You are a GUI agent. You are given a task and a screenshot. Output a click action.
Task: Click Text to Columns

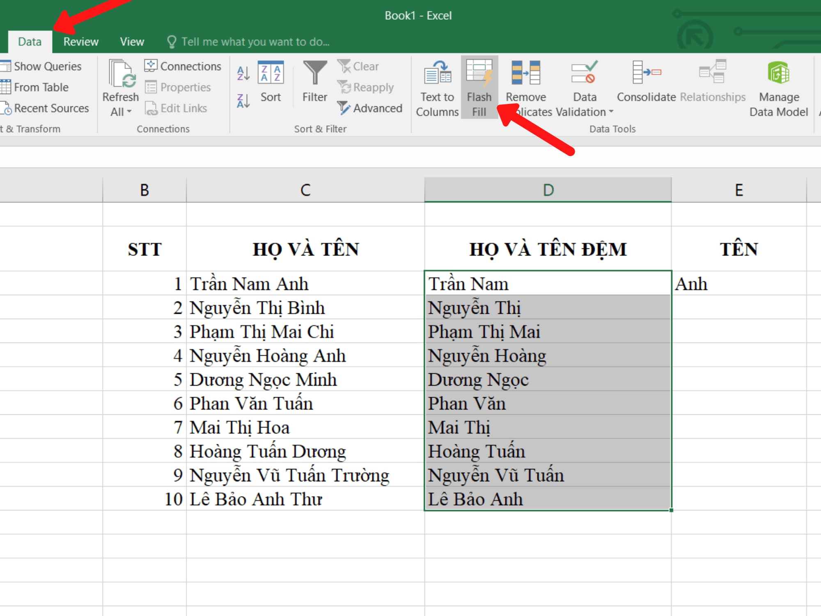(x=437, y=88)
